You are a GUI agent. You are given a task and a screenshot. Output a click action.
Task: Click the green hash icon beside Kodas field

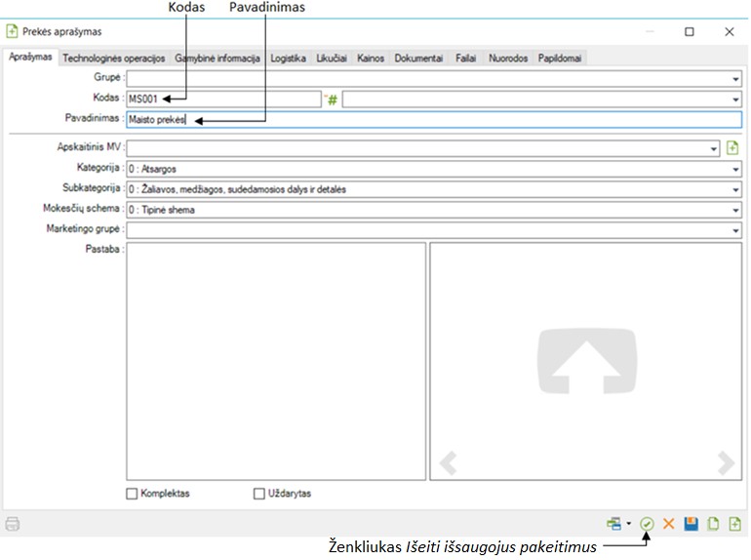pos(332,100)
